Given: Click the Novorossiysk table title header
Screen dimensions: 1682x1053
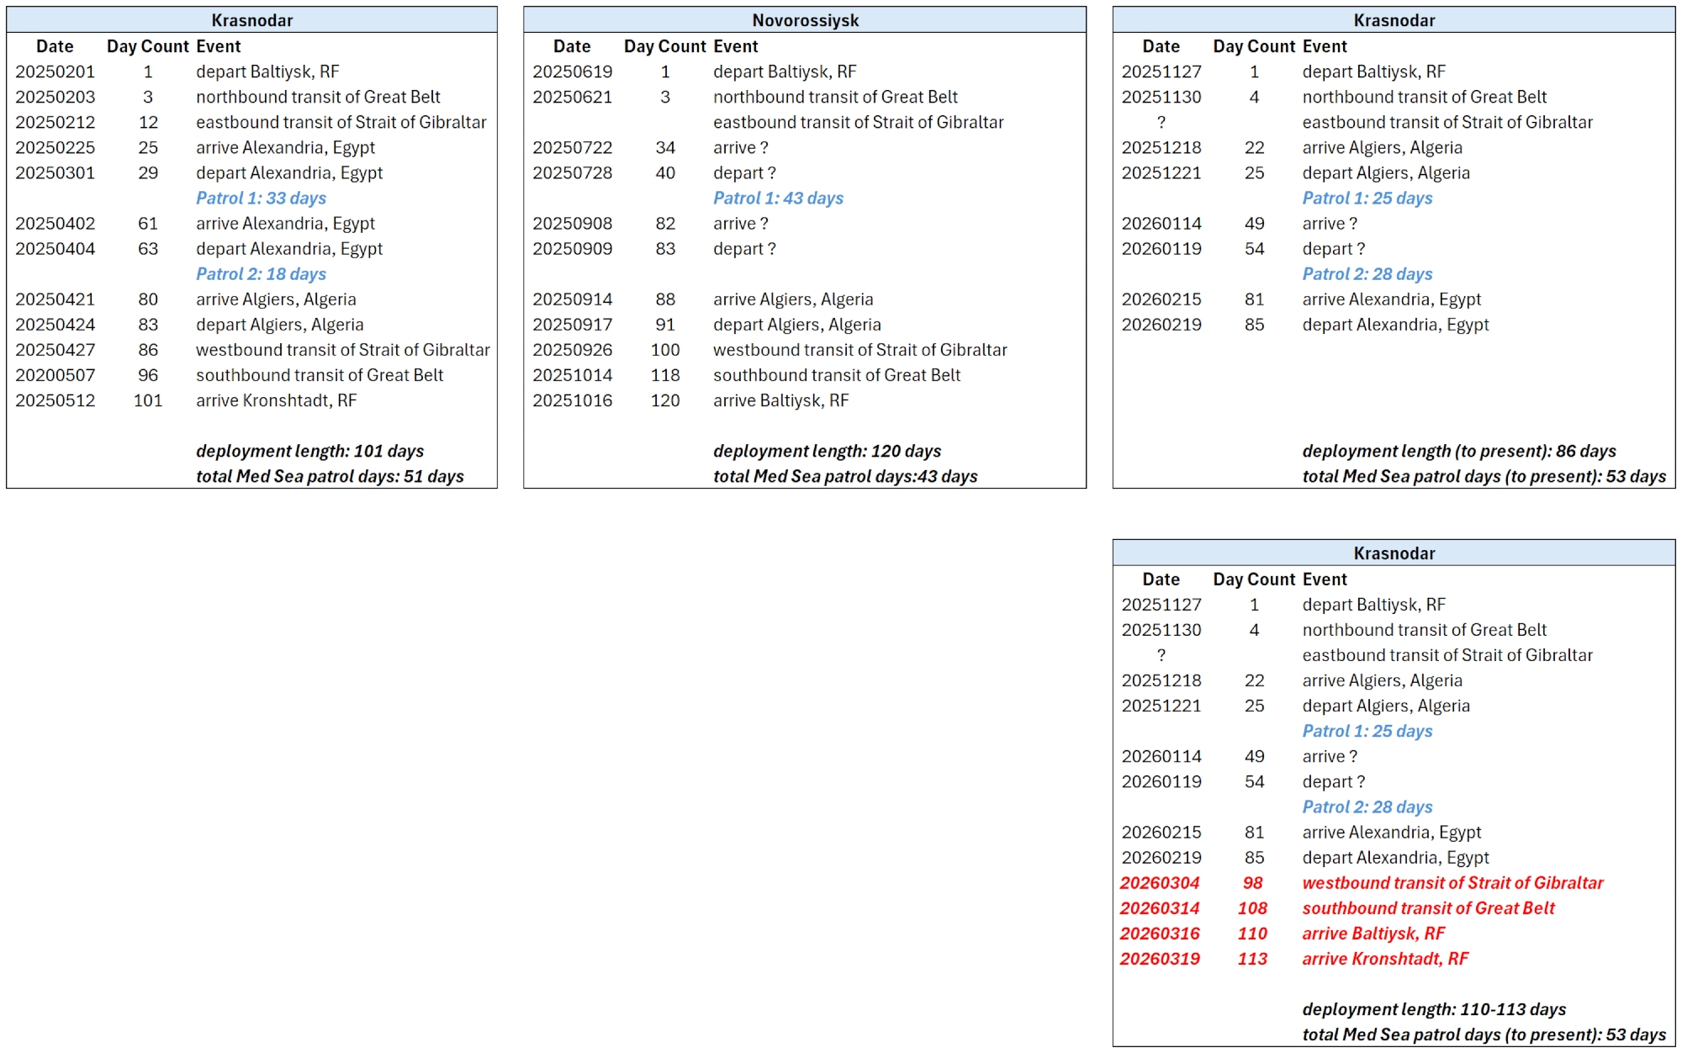Looking at the screenshot, I should 805,20.
